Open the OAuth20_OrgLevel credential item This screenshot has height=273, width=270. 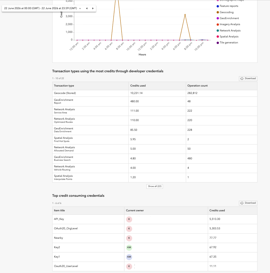66,228
